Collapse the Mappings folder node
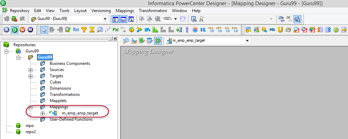348x139 pixels. point(31,107)
